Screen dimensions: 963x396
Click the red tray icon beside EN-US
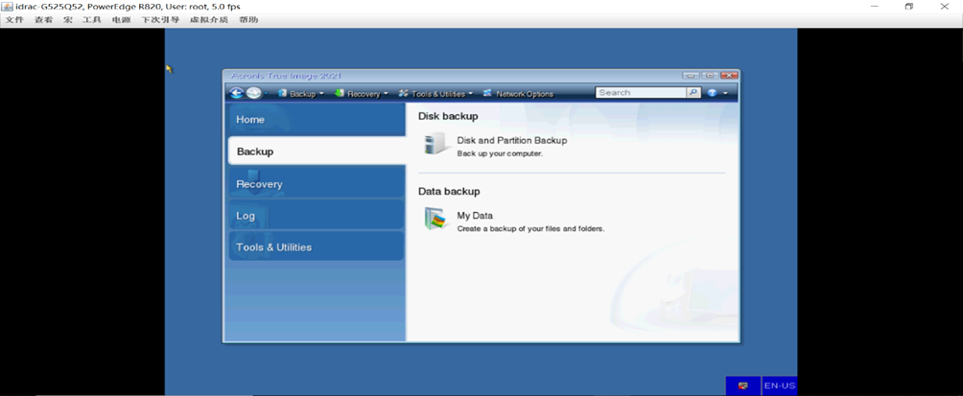tap(743, 385)
